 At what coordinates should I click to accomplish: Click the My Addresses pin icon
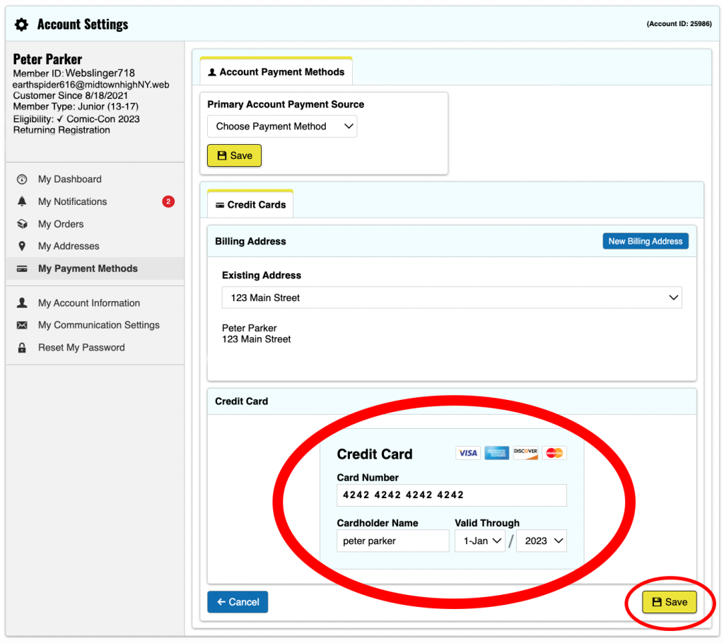click(22, 247)
